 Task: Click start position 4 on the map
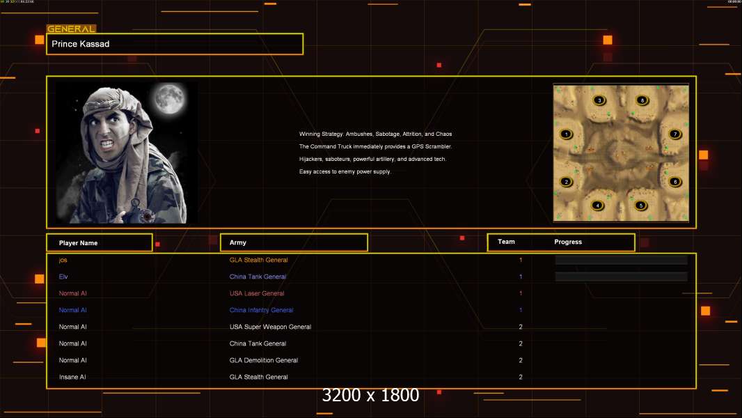597,206
